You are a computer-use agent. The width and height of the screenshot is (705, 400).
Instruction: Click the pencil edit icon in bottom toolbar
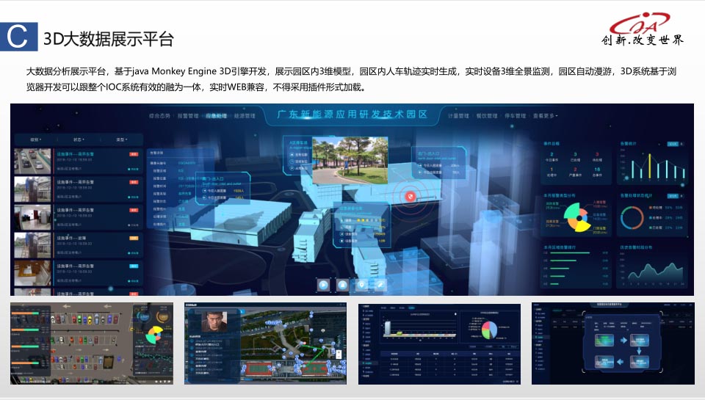[380, 283]
